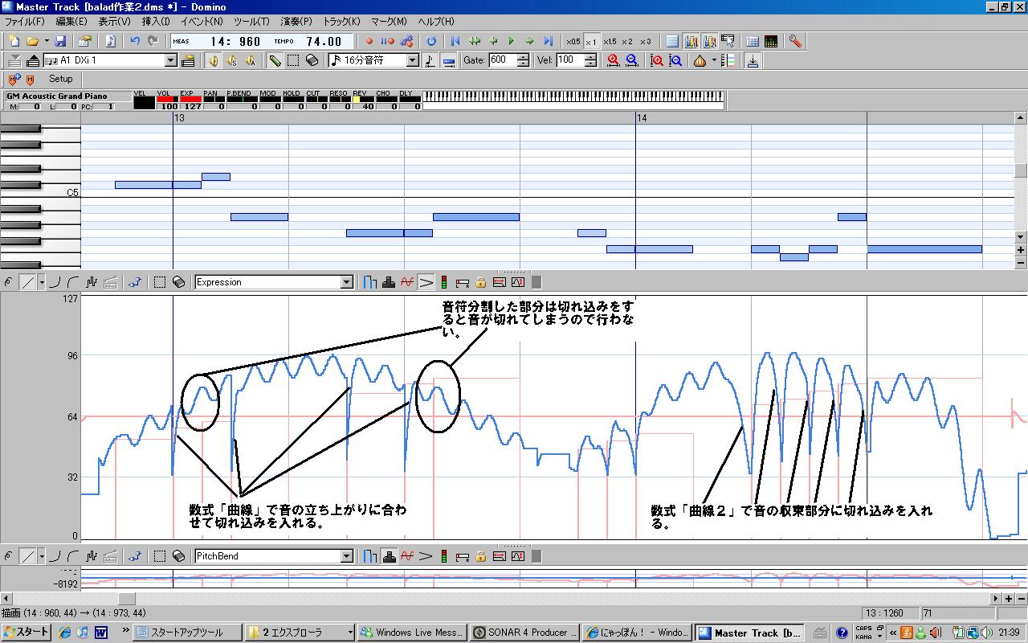Select the line draw tool in Expression pane
Image resolution: width=1028 pixels, height=643 pixels.
coord(27,282)
